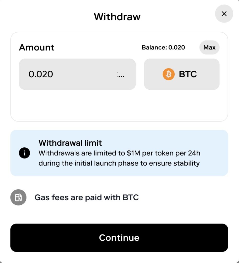The width and height of the screenshot is (239, 263).
Task: Click the BTC text label in token selector
Action: (x=188, y=74)
